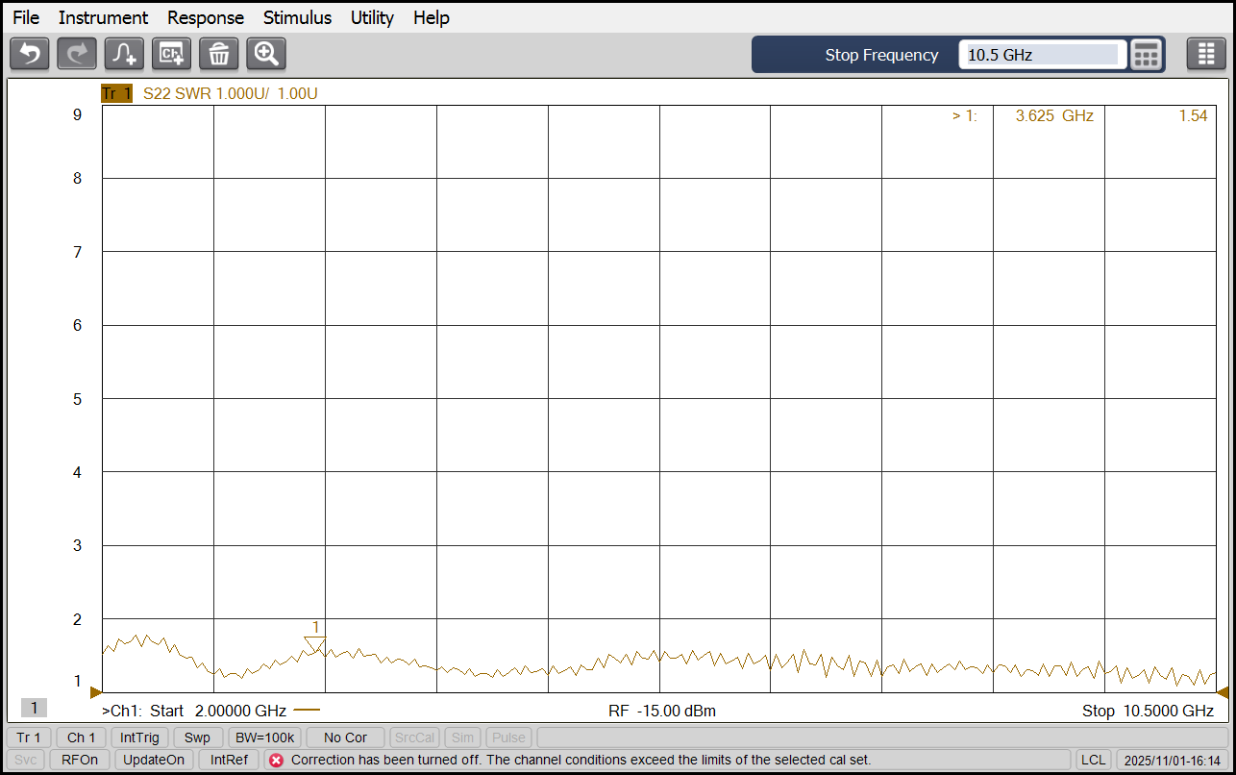Open the Utility menu

click(372, 17)
